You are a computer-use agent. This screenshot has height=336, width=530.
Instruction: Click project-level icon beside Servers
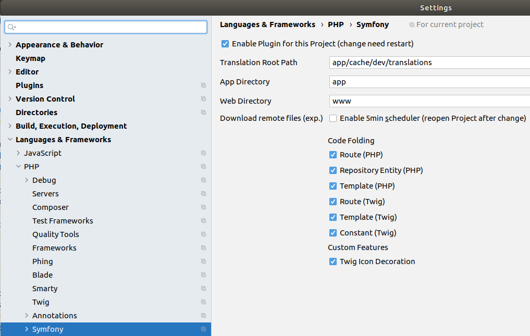pos(203,194)
